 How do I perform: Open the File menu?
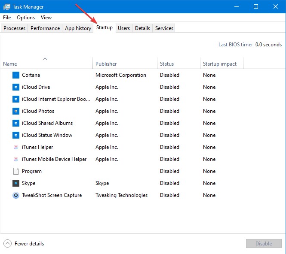7,18
